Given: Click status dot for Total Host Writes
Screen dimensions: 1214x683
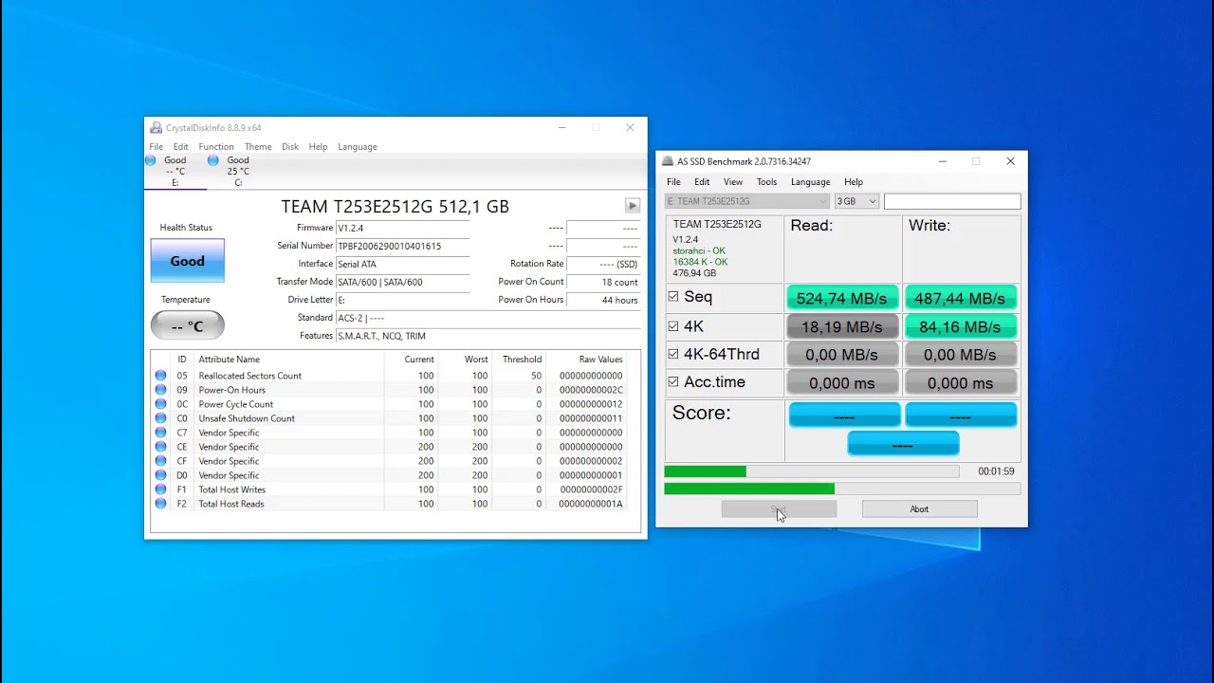Looking at the screenshot, I should click(x=160, y=489).
